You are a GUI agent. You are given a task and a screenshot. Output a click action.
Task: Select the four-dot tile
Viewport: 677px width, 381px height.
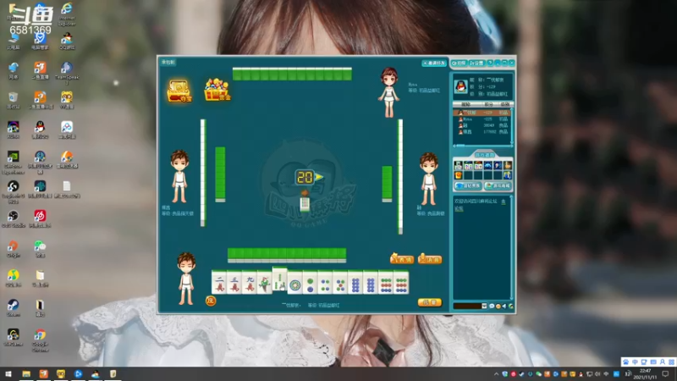tap(325, 283)
